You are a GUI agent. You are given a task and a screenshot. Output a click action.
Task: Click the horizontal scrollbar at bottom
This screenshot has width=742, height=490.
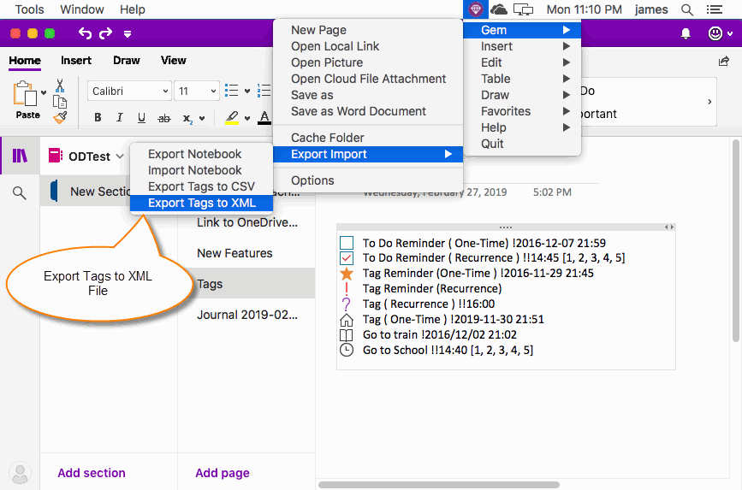click(x=439, y=485)
